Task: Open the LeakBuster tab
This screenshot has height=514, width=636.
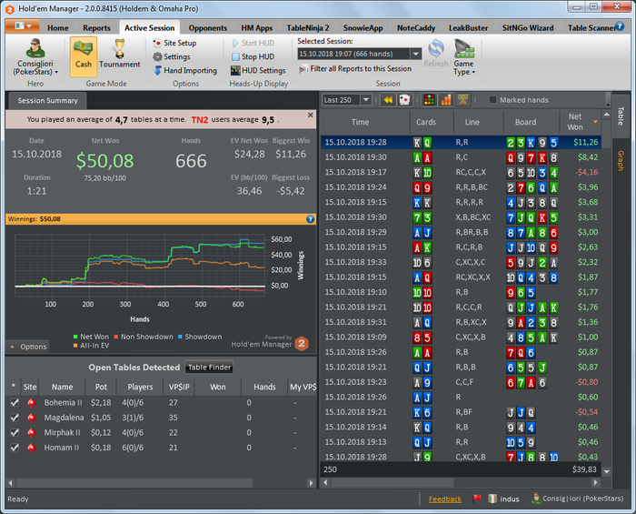Action: [468, 27]
